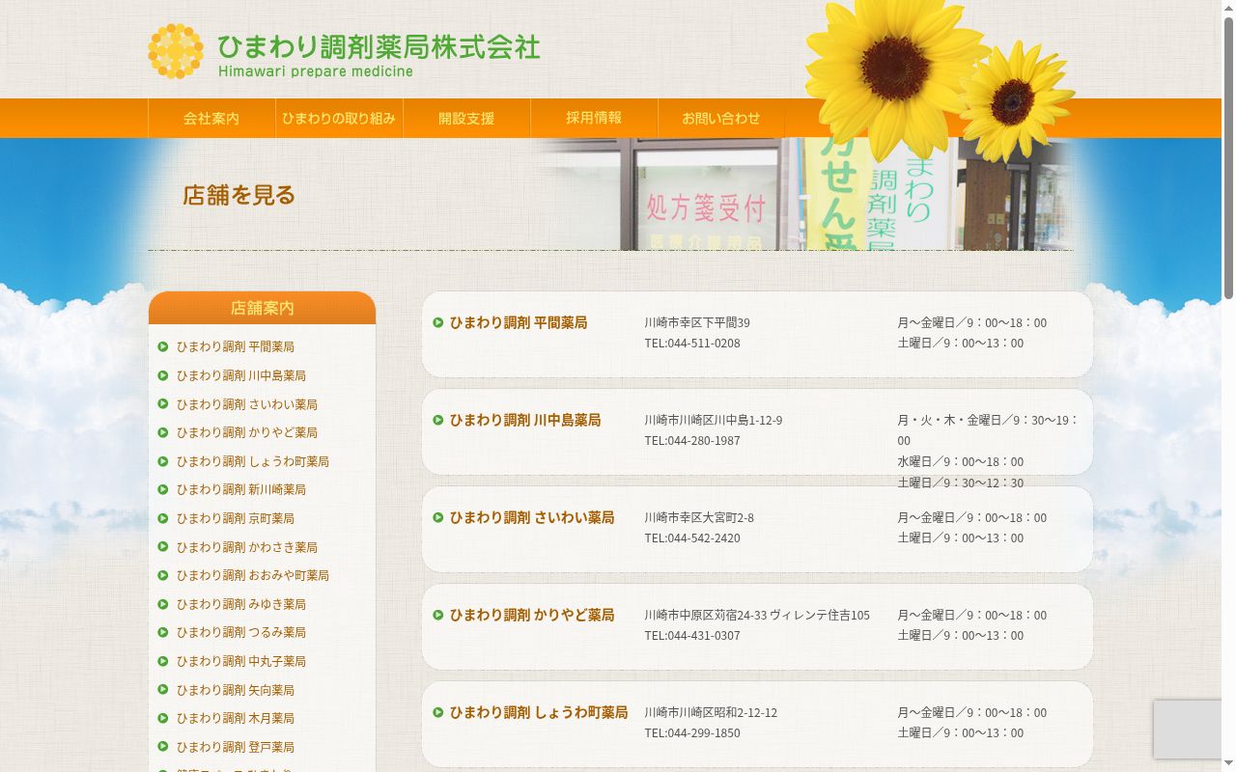Viewport: 1236px width, 772px height.
Task: Click sidebar bullet icon next to 中丸子薬局
Action: [x=163, y=661]
